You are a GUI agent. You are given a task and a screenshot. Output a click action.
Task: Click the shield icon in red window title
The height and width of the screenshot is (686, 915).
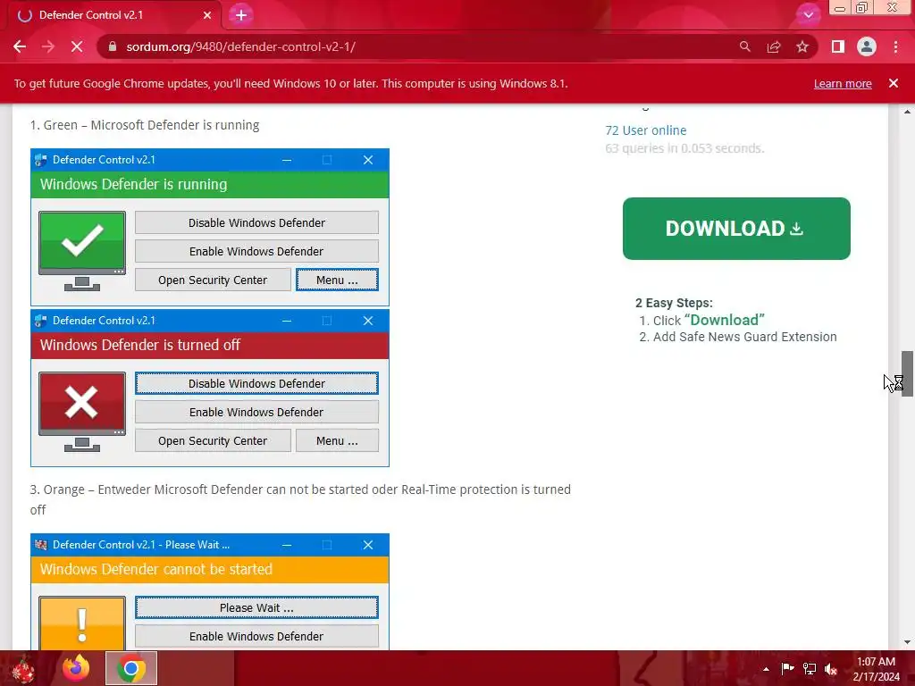[x=41, y=321]
